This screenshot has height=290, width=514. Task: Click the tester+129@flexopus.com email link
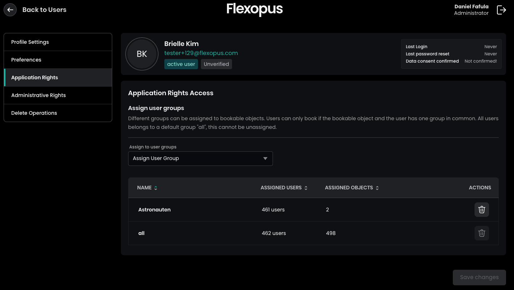[201, 53]
